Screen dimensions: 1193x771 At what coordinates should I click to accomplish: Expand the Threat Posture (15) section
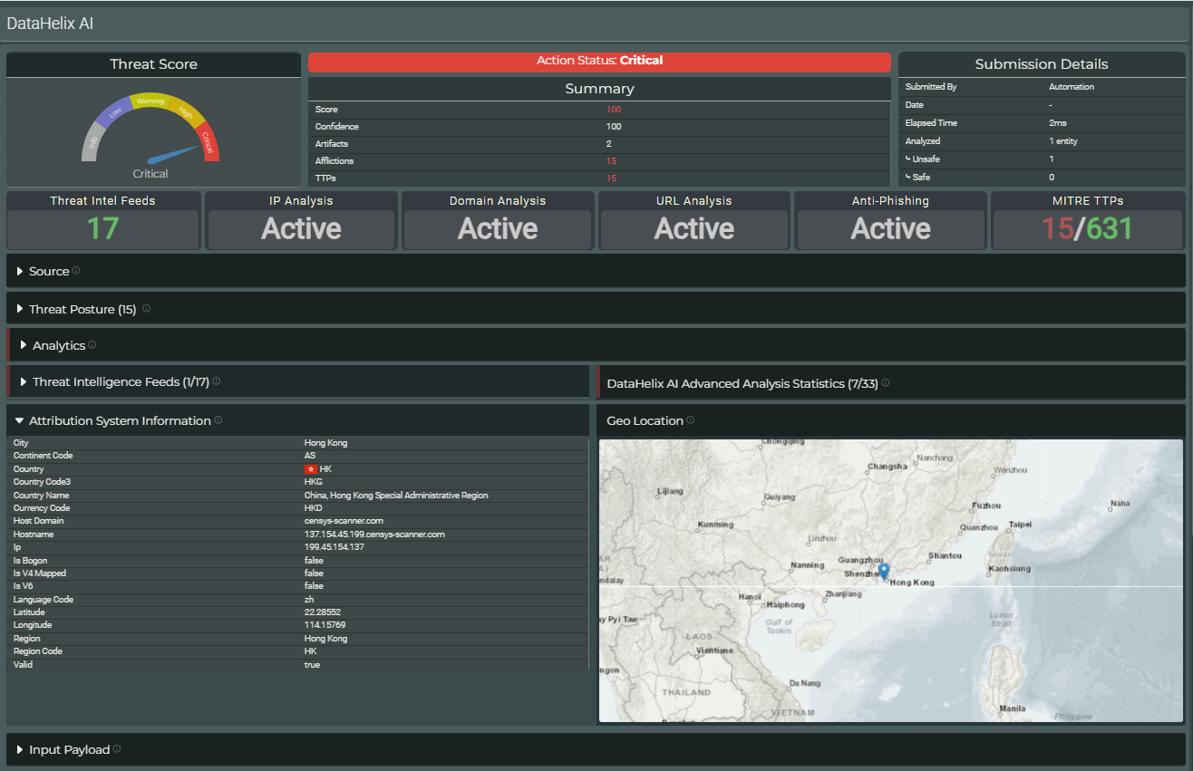tap(20, 309)
